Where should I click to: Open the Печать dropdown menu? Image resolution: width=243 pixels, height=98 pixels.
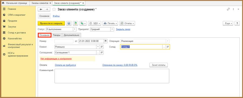pyautogui.click(x=110, y=23)
